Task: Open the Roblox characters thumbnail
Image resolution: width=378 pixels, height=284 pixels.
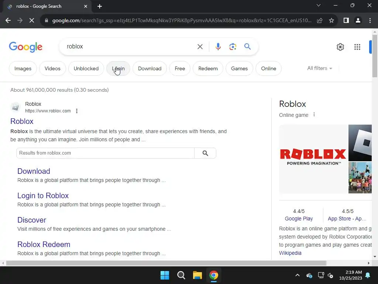Action: click(x=360, y=178)
